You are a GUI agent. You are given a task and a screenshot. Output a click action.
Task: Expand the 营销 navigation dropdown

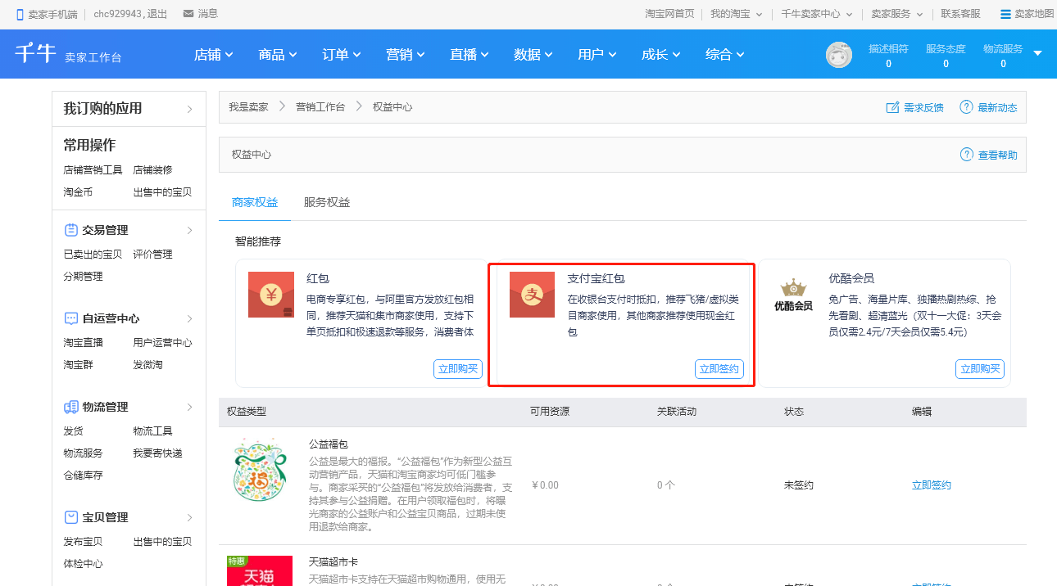tap(406, 55)
